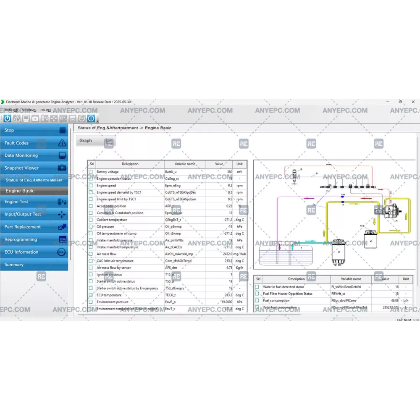Open the MENU(M) menu
The height and width of the screenshot is (420, 420).
[x=11, y=110]
